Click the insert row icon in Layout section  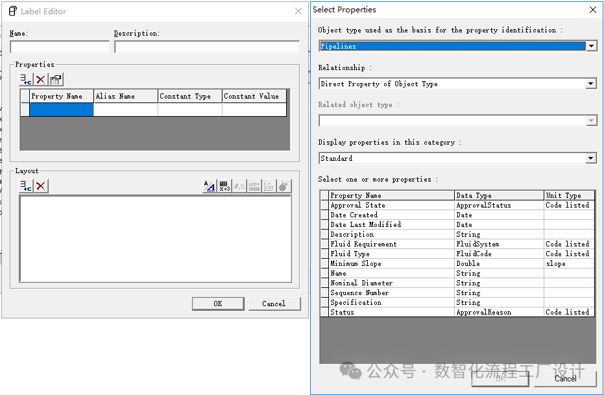coord(26,186)
